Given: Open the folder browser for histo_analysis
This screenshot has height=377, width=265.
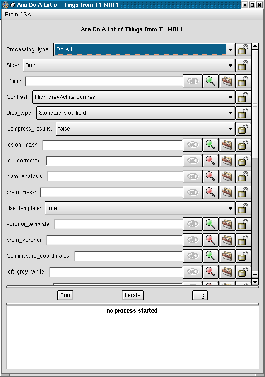Looking at the screenshot, I should [x=227, y=176].
